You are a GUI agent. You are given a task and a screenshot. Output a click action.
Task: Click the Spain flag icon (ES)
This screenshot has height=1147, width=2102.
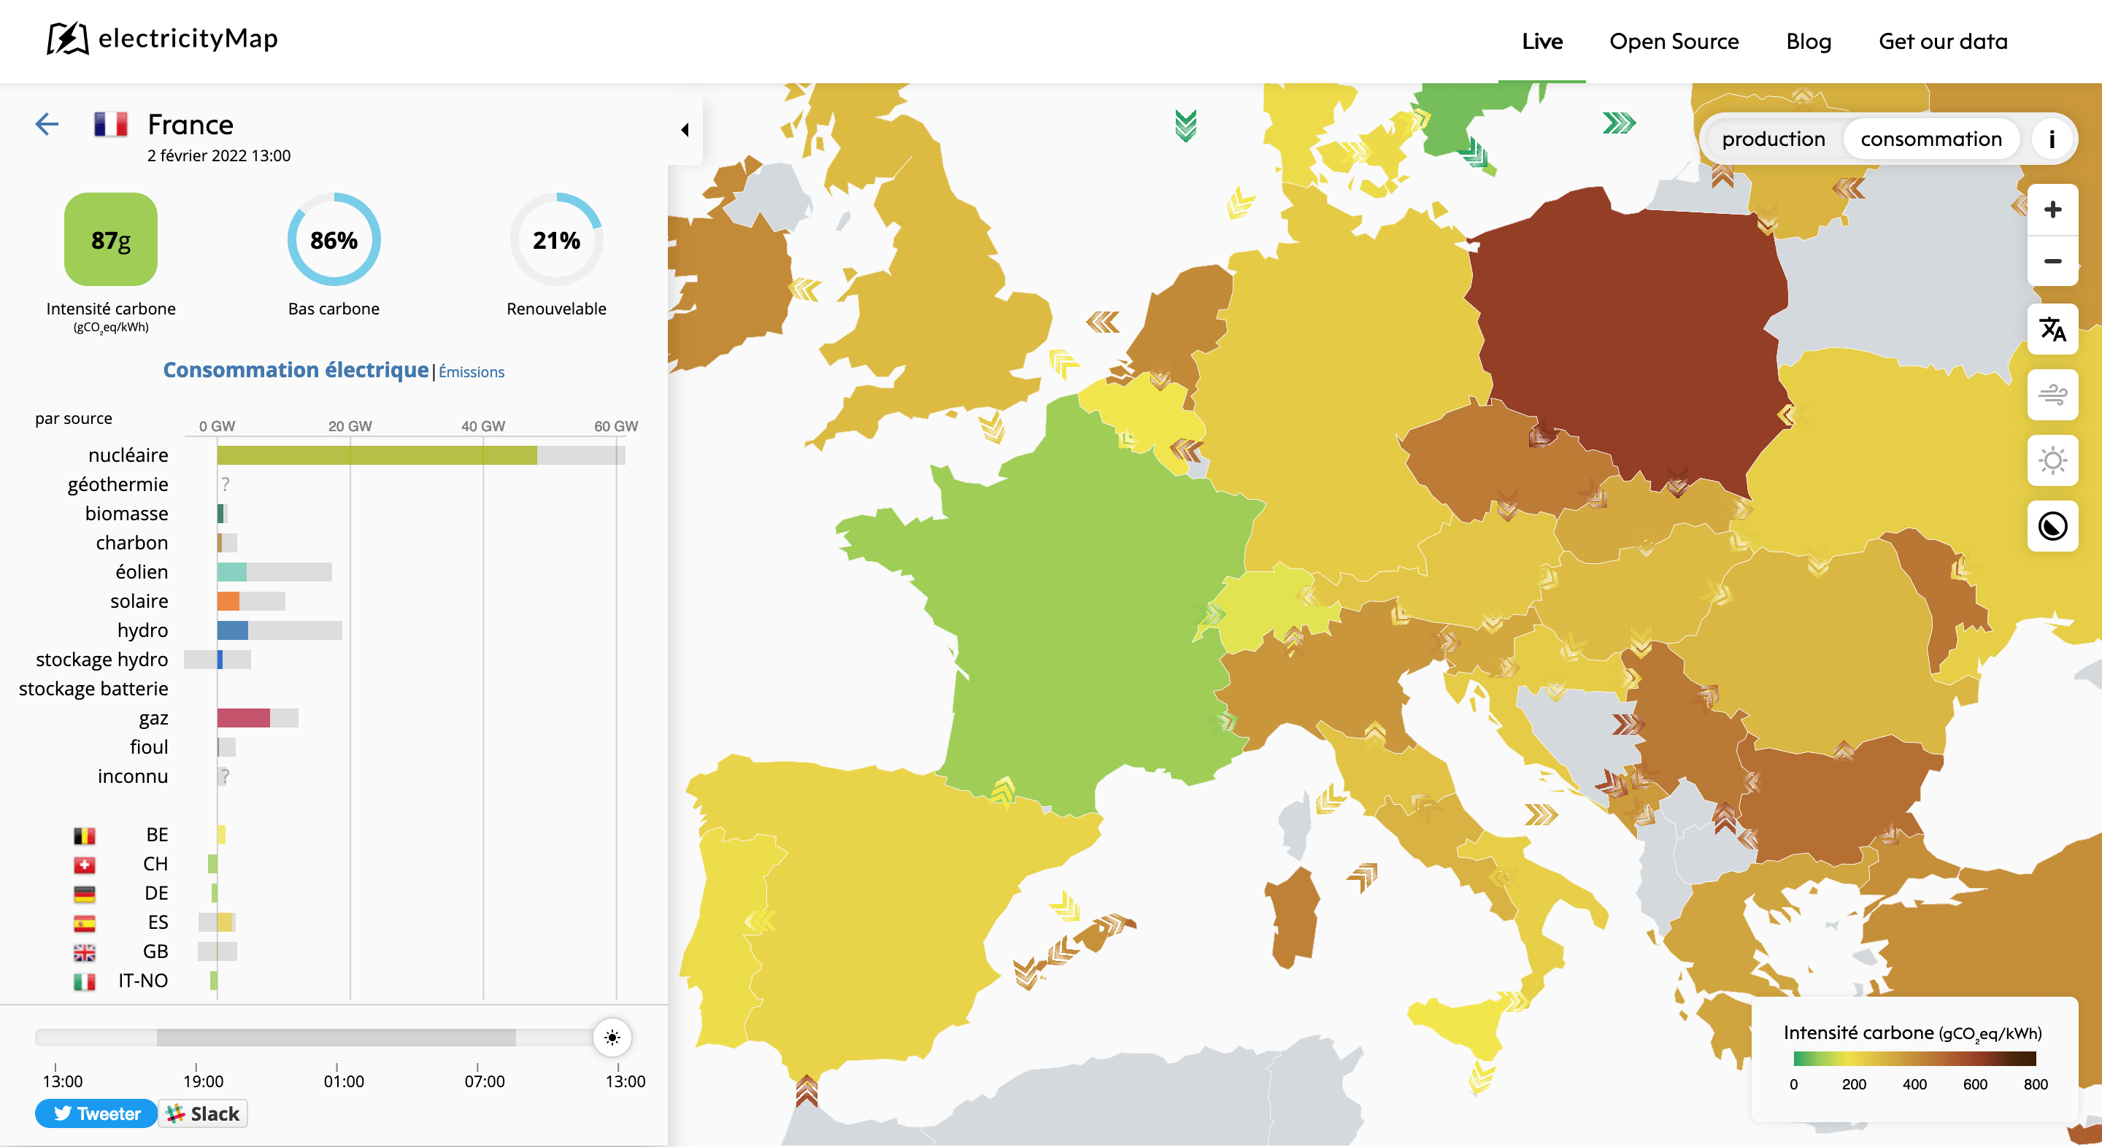(85, 923)
